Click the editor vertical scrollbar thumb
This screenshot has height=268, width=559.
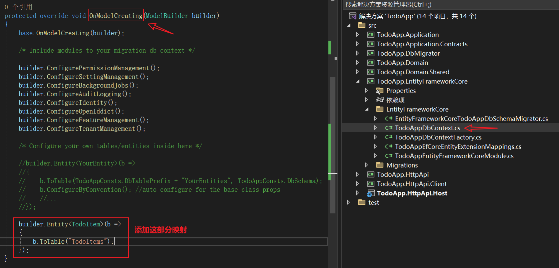click(333, 145)
